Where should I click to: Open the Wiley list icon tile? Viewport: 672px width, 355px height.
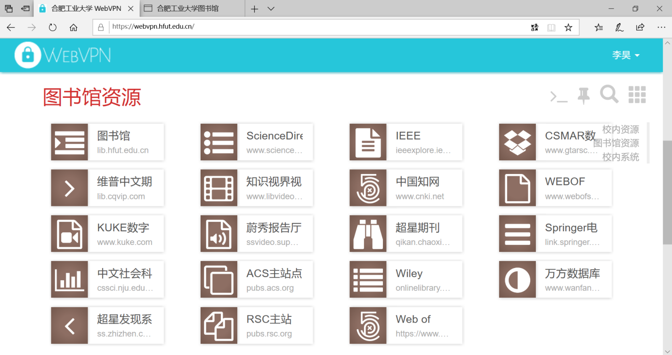click(368, 279)
